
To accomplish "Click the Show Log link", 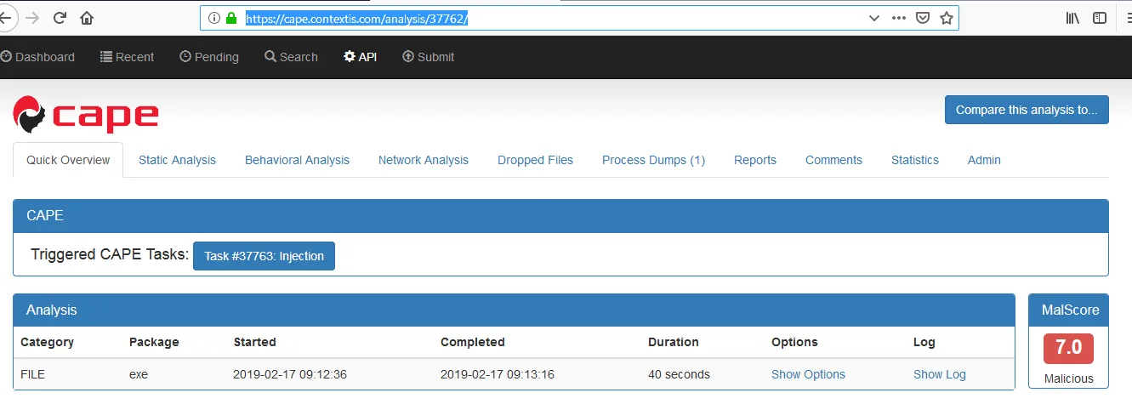I will point(940,374).
